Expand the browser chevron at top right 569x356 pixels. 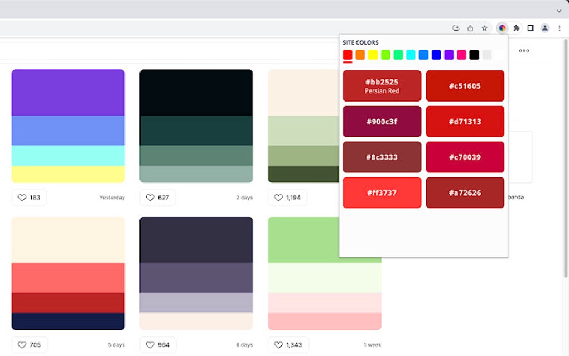pyautogui.click(x=558, y=11)
